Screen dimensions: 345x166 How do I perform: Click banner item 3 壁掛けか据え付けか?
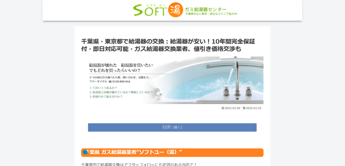pos(106,96)
